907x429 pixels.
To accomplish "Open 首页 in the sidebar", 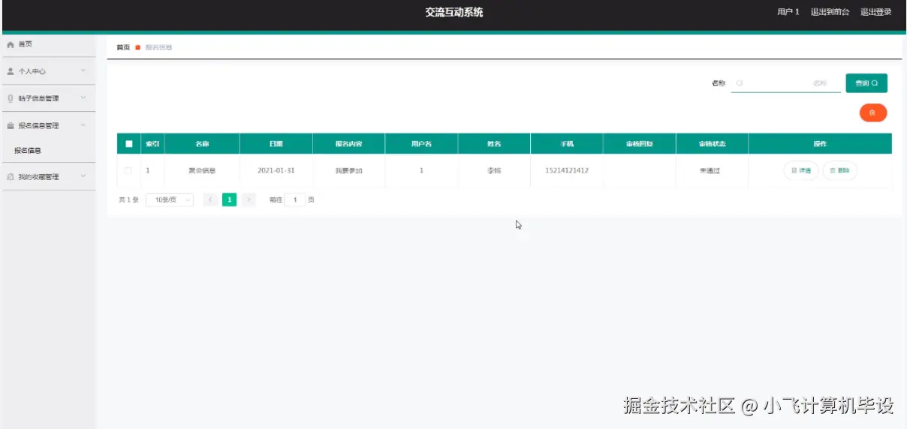I will (48, 45).
